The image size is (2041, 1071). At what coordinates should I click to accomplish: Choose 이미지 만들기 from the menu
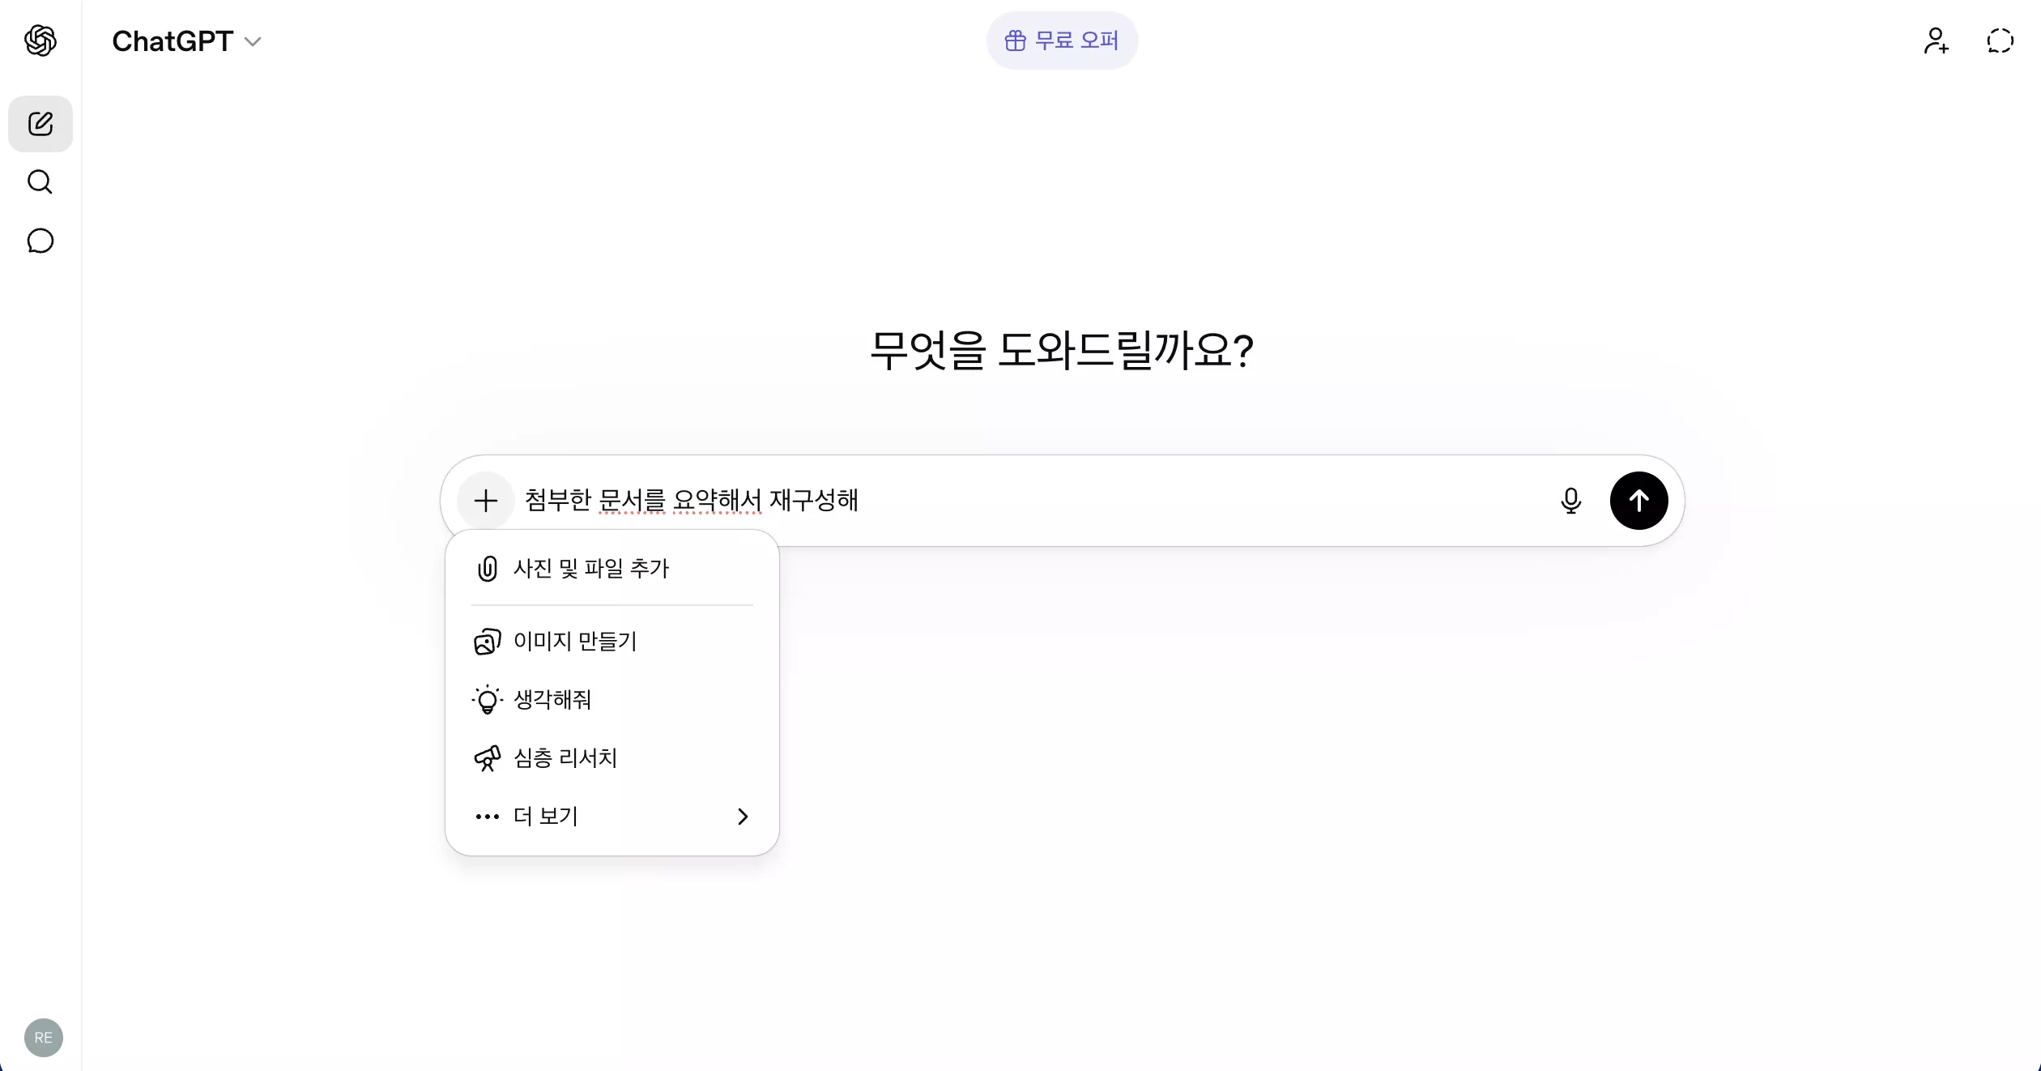(x=577, y=642)
